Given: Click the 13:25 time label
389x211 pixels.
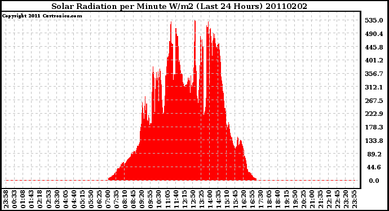Looking at the screenshot, I should 201,200.
